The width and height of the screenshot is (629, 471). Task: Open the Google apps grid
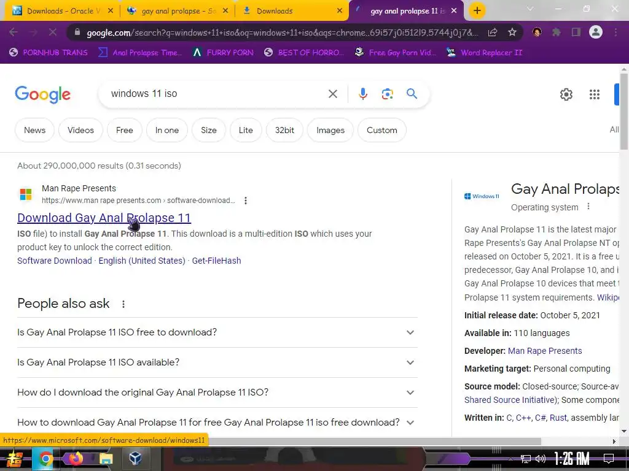(595, 94)
